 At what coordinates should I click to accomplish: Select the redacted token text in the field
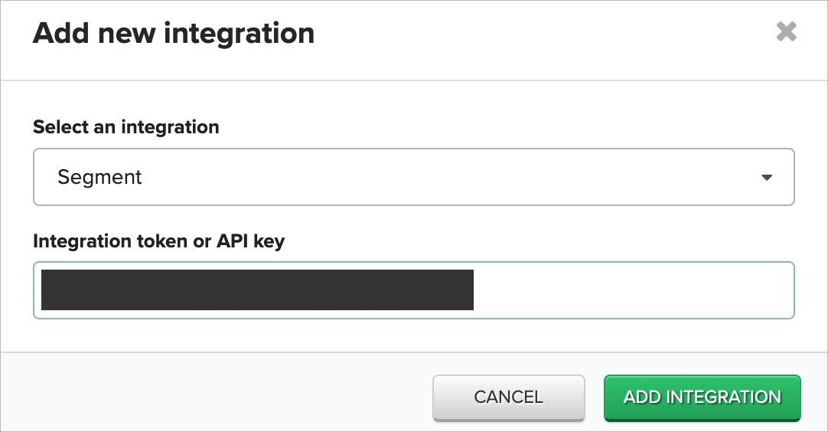pyautogui.click(x=257, y=290)
